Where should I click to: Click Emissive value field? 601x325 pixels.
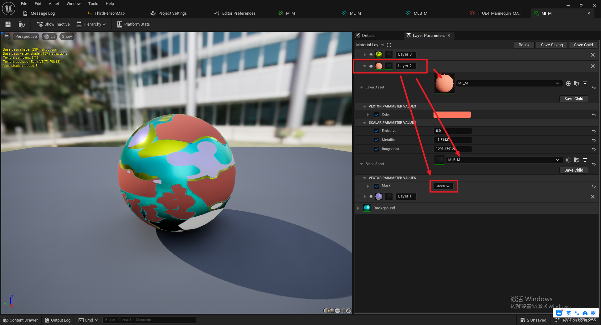pyautogui.click(x=453, y=131)
